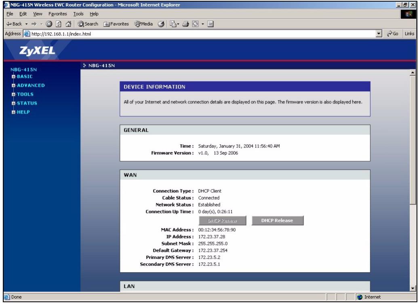This screenshot has height=303, width=419.
Task: Click the Discuss icon at toolbar end
Action: click(x=211, y=24)
